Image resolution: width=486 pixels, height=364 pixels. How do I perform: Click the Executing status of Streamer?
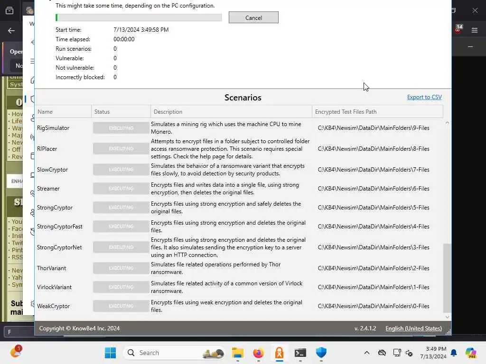(x=121, y=189)
